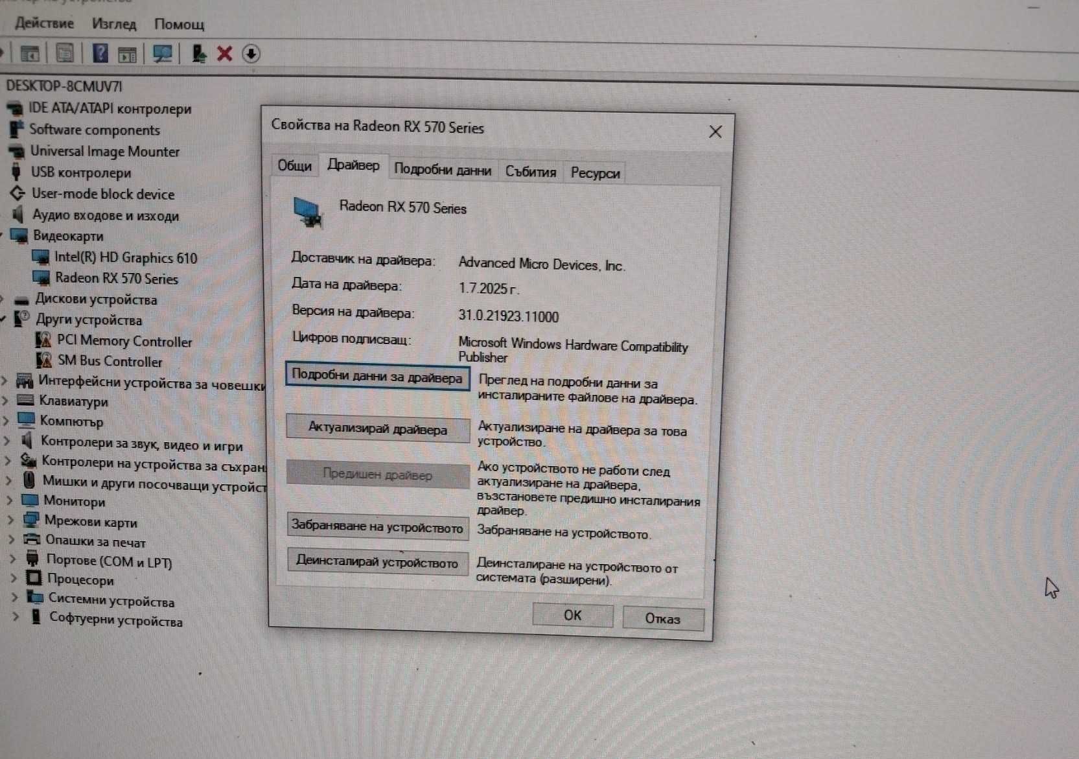
Task: Switch to the Подробни данни tab
Action: (443, 170)
